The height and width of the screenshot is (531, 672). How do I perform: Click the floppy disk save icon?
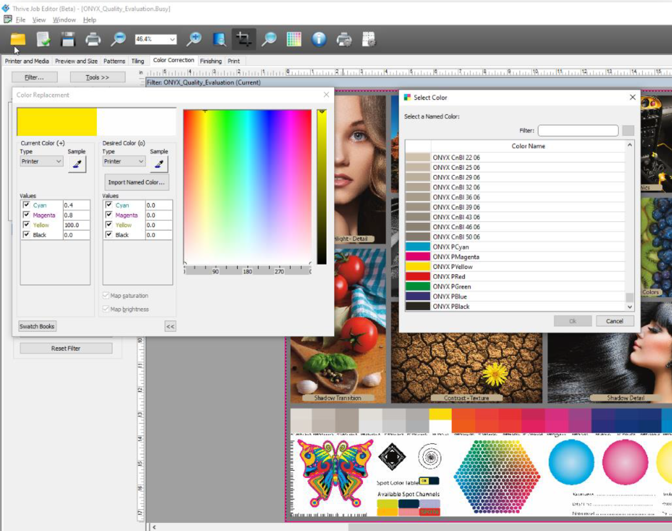point(68,39)
